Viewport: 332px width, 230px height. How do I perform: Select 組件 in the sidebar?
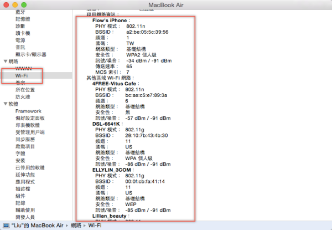tap(20, 196)
